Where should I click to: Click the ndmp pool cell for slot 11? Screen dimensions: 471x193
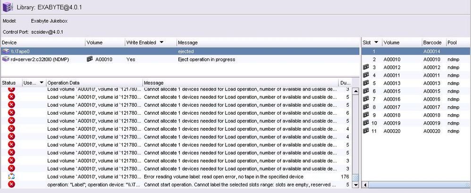point(453,131)
